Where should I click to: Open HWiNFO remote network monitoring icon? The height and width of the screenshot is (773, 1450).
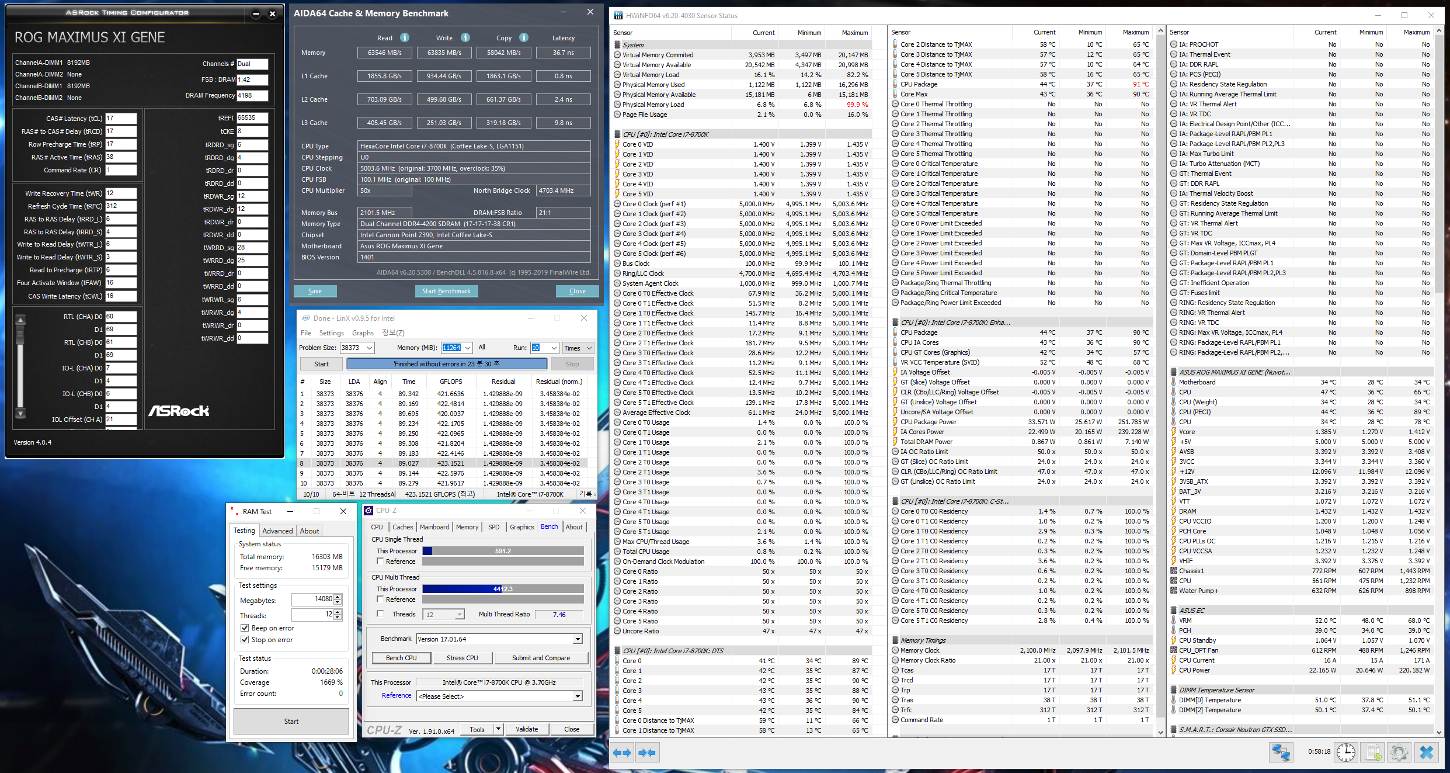pos(1281,752)
